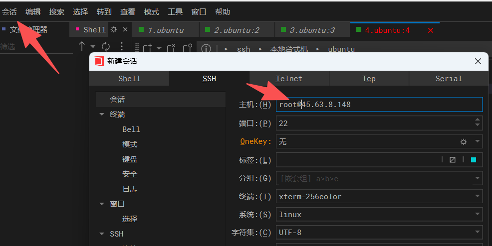This screenshot has height=246, width=492.
Task: Click the up arrow icon in file panel
Action: point(81,46)
